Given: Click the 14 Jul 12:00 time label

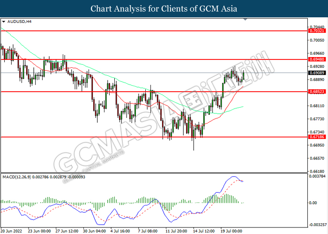Looking at the screenshot, I should click(204, 231).
